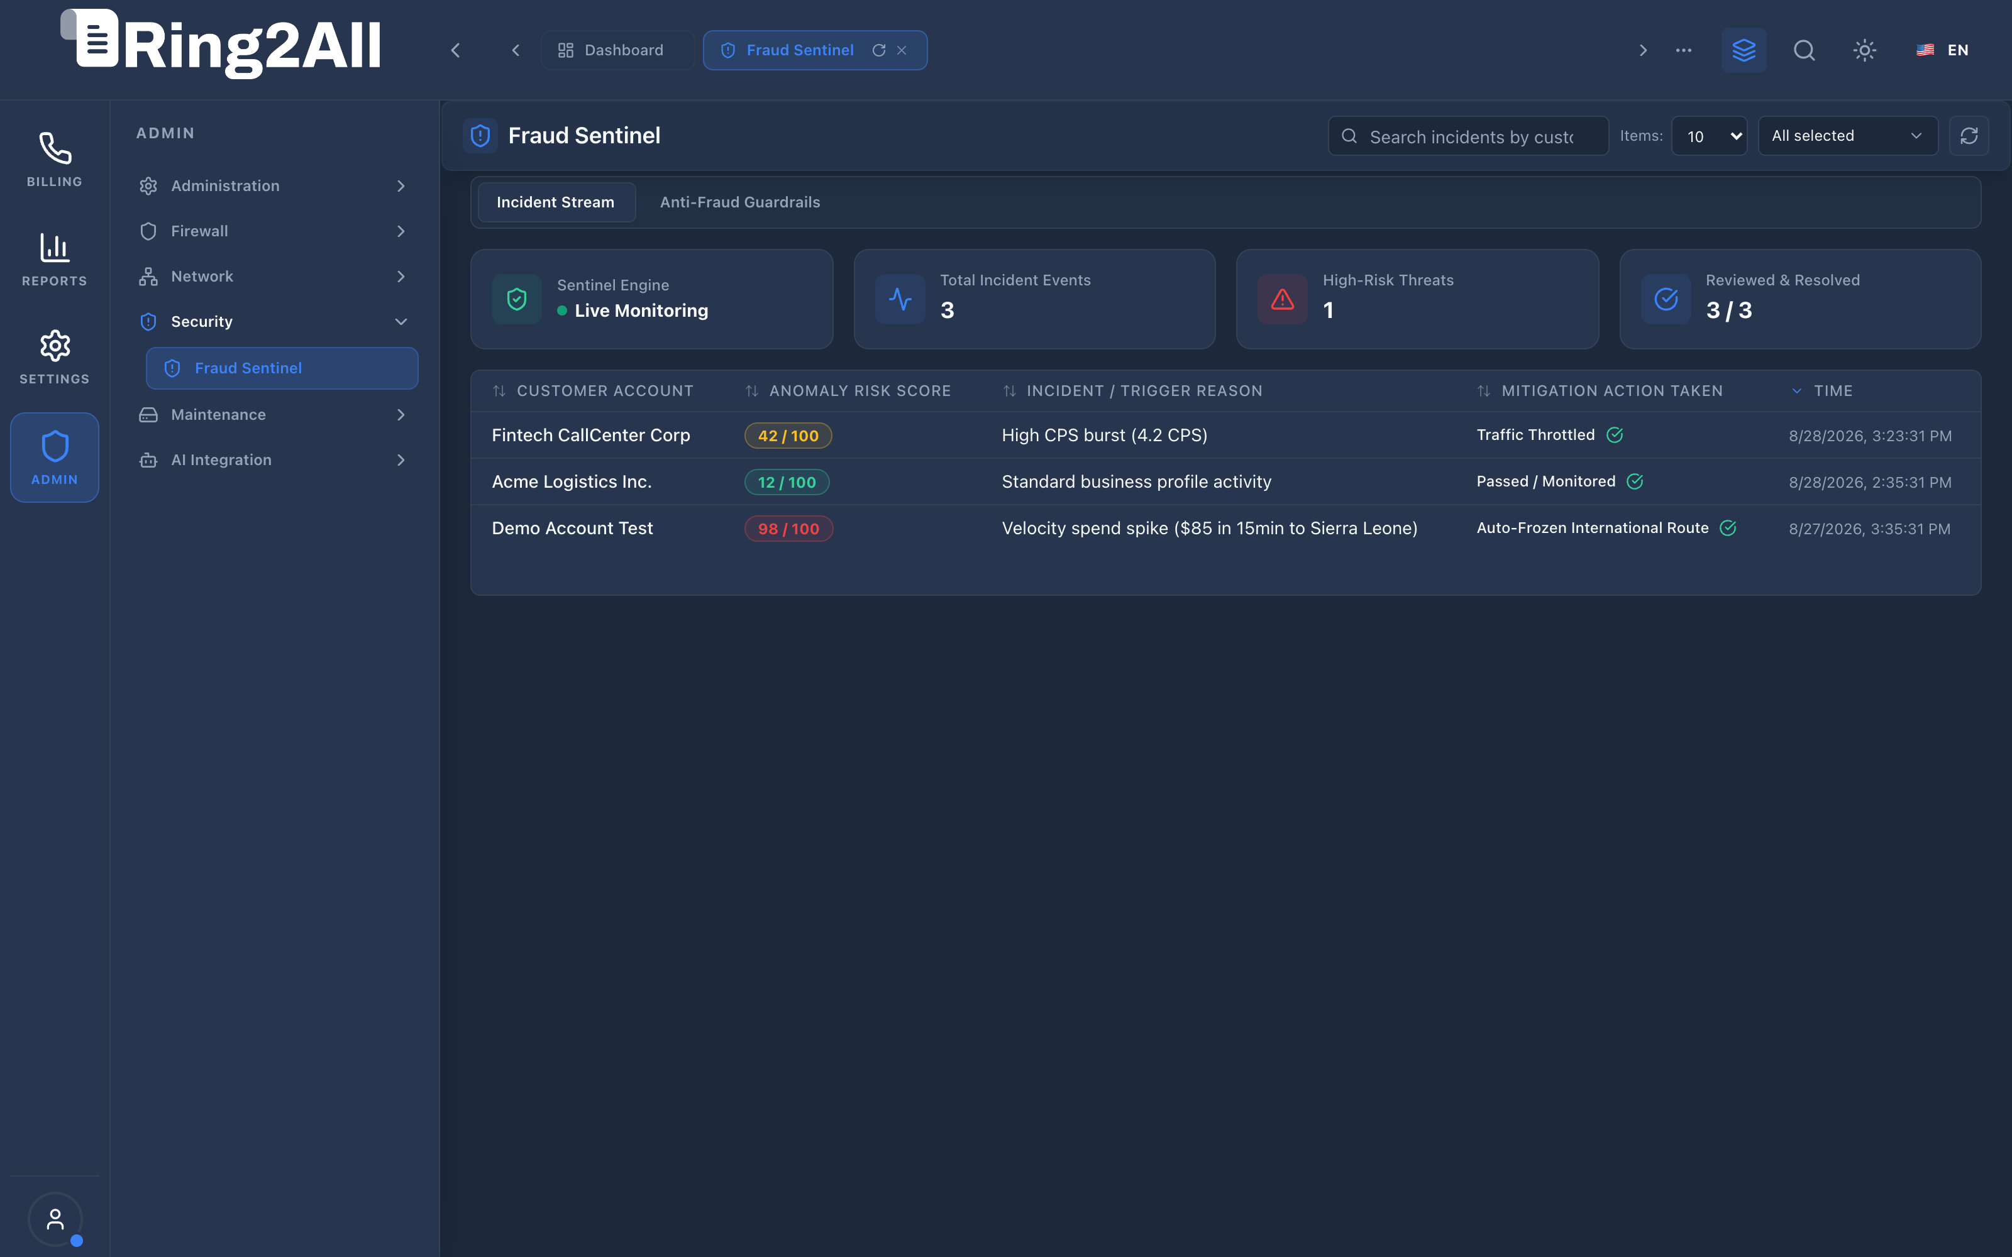Expand the Firewall menu
Viewport: 2012px width, 1257px height.
274,231
